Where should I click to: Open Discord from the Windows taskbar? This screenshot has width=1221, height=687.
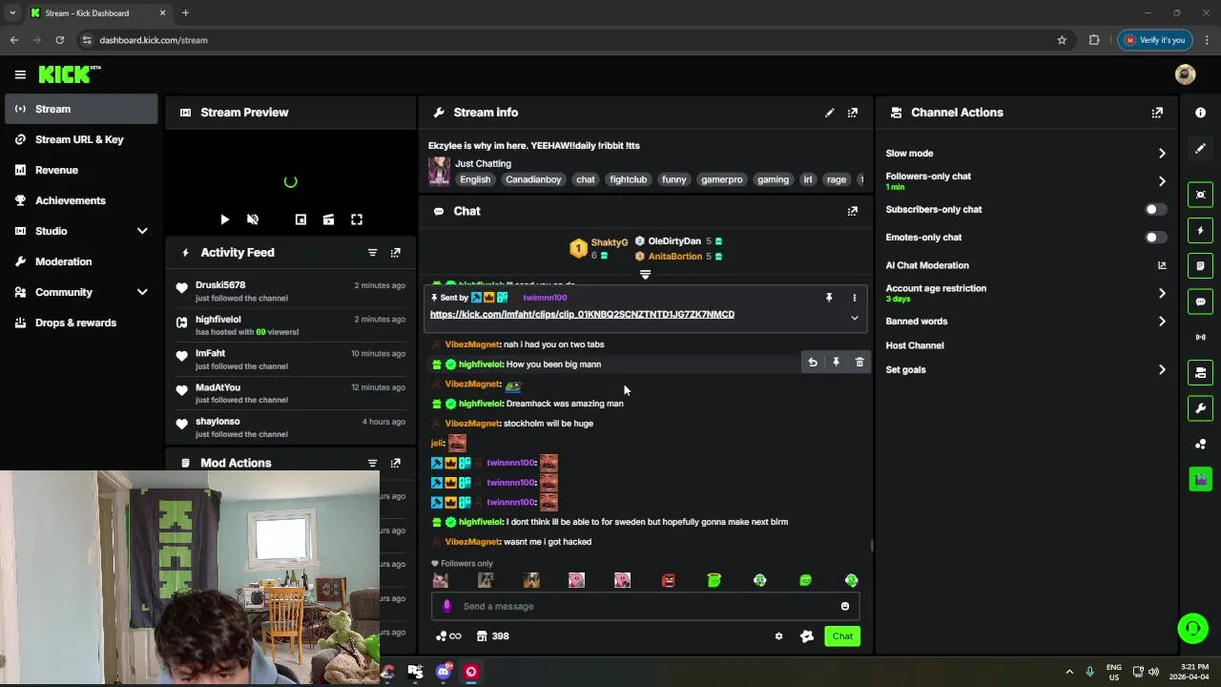click(x=443, y=672)
